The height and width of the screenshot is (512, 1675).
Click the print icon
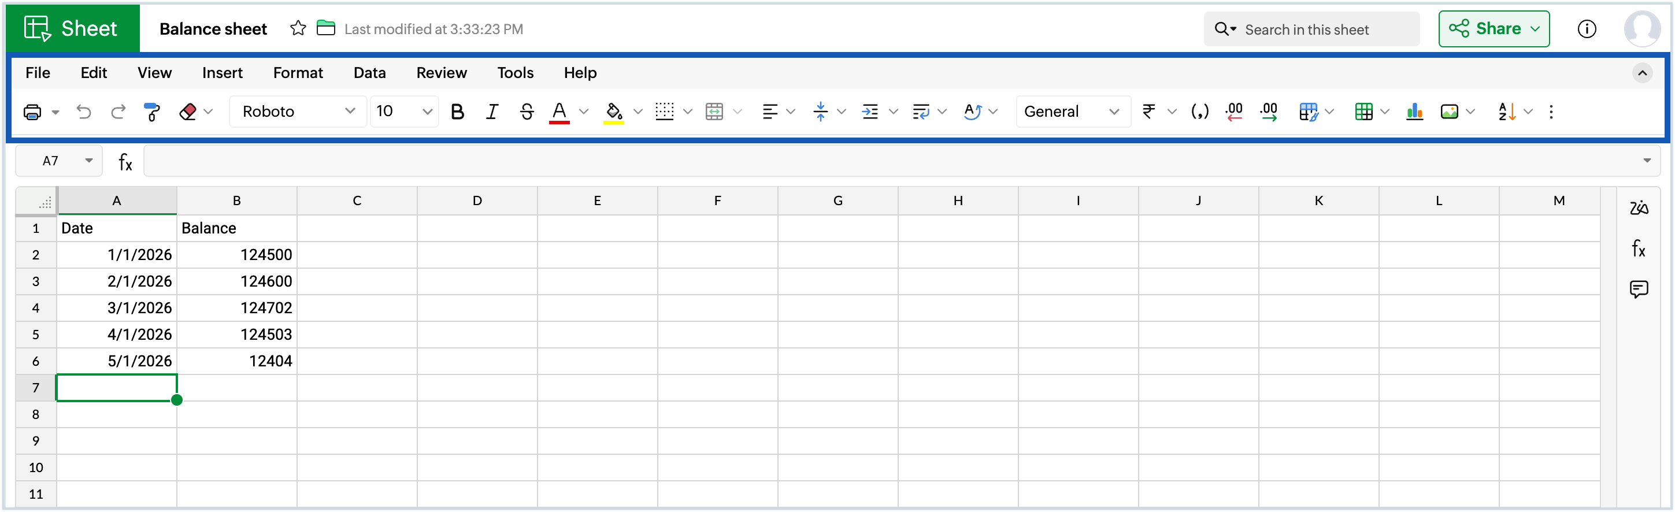(x=32, y=112)
